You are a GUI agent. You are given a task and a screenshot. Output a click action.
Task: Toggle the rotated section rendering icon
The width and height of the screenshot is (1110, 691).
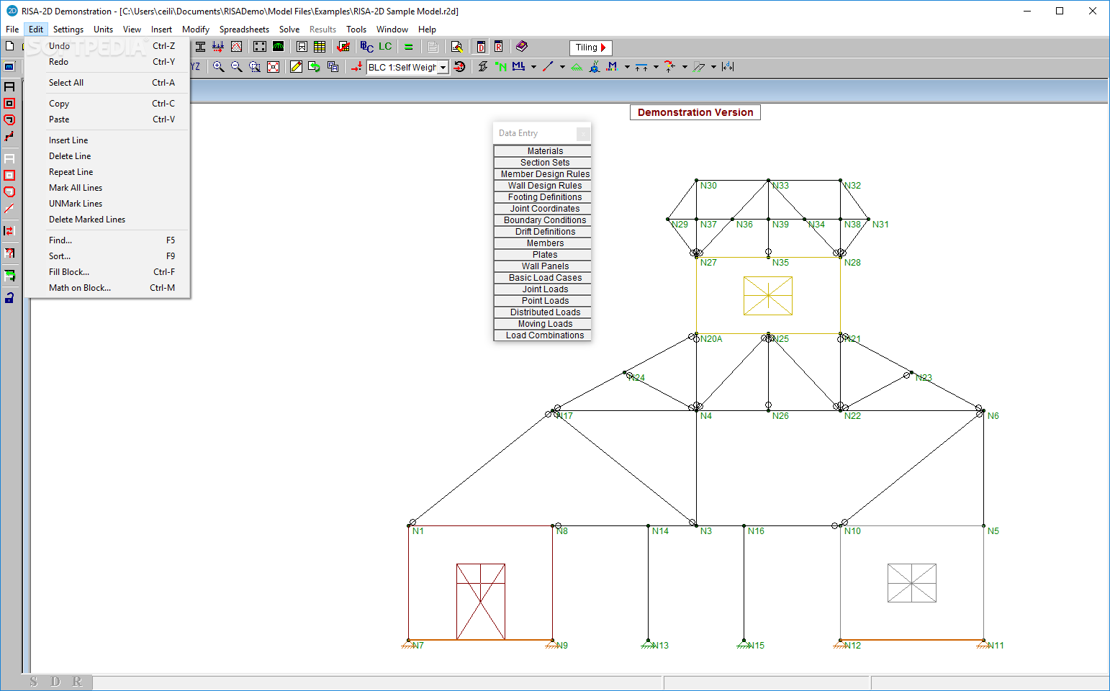click(x=483, y=67)
